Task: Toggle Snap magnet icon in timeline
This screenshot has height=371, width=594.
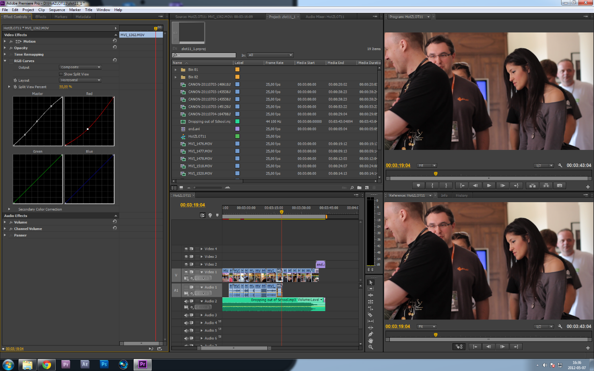Action: [202, 215]
